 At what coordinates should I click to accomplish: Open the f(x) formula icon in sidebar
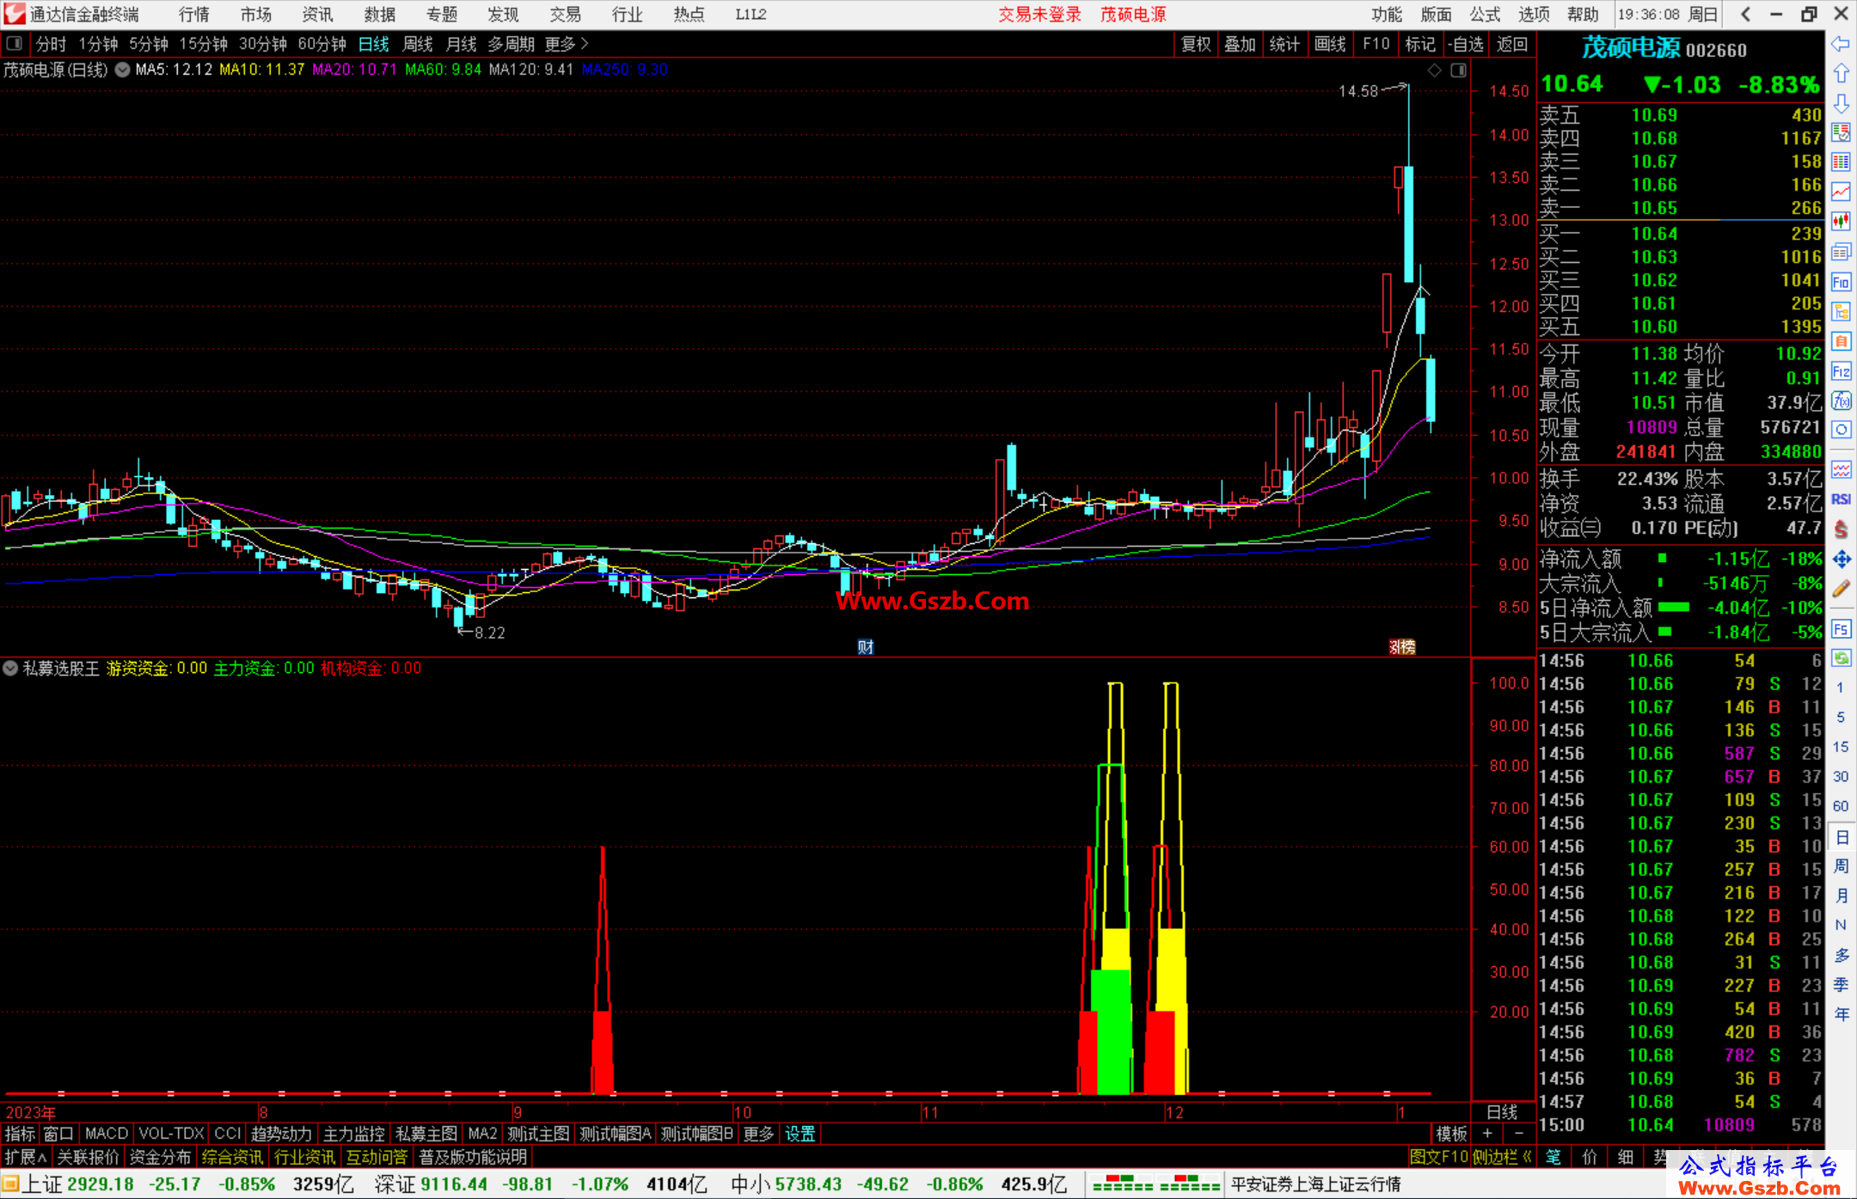[x=1841, y=401]
